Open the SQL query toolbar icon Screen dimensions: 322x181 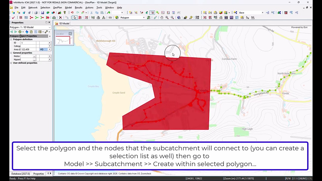tap(21, 18)
